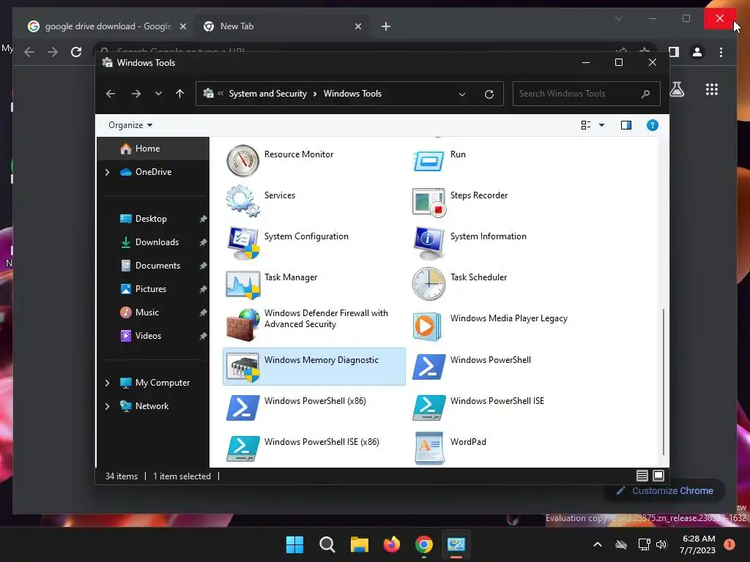Launch Firefox from the taskbar
This screenshot has height=562, width=750.
click(392, 544)
